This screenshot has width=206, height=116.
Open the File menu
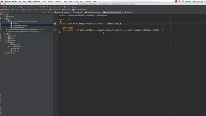pos(20,1)
